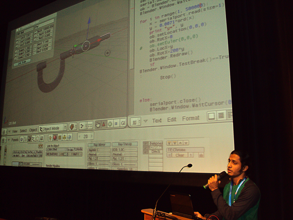This screenshot has height=220, width=293.
Task: Enable the Ray Mirror button
Action: click(99, 145)
